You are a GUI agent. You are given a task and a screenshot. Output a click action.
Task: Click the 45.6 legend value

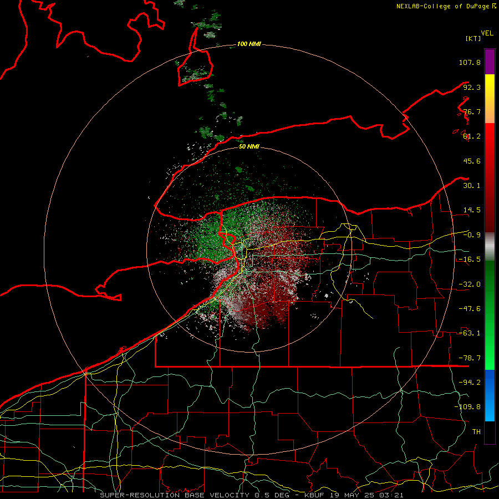[x=472, y=161]
